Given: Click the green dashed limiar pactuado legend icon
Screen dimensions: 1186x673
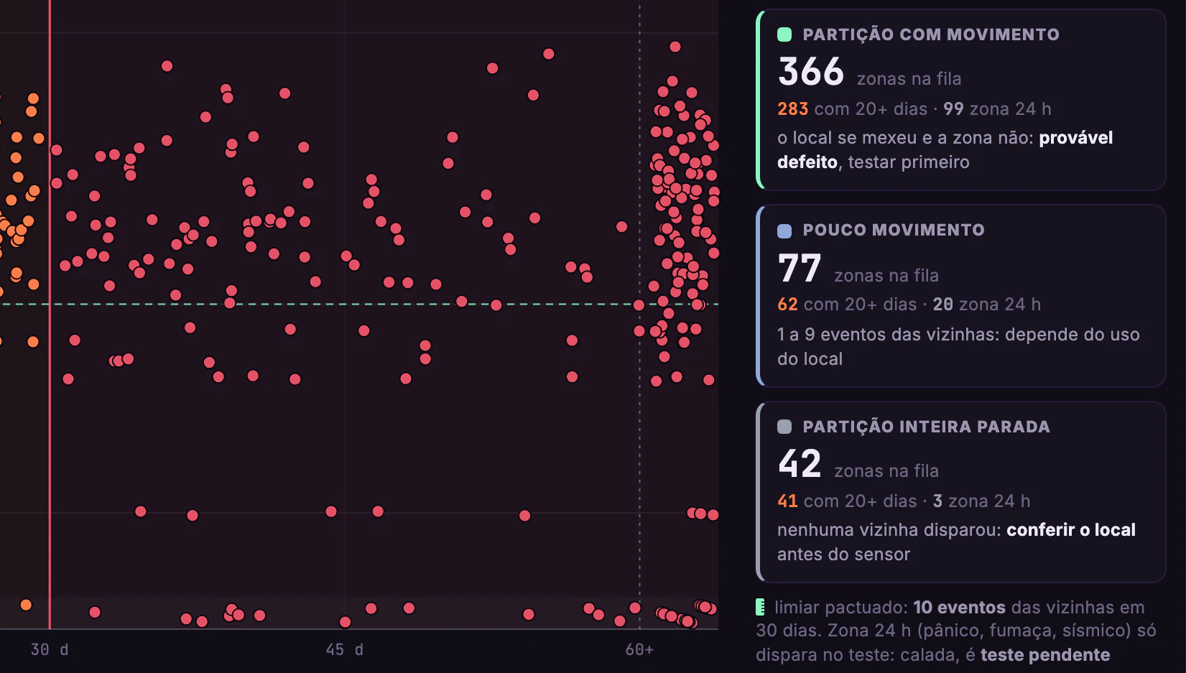Looking at the screenshot, I should pyautogui.click(x=760, y=608).
